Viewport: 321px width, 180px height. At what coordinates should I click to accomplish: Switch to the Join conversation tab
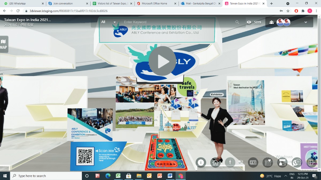pos(67,3)
